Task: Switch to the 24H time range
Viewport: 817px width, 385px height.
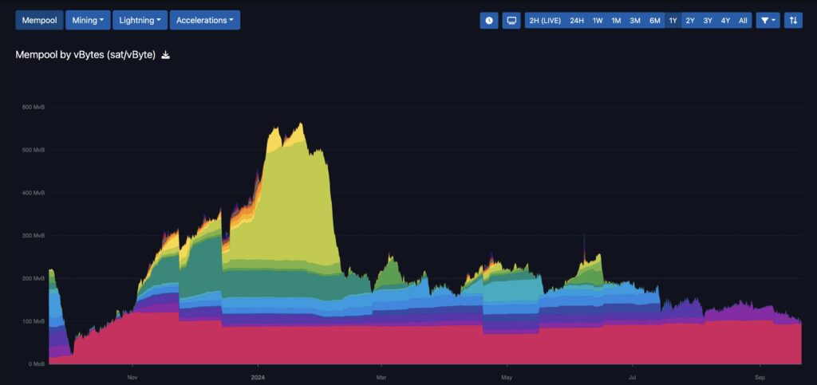Action: 577,21
